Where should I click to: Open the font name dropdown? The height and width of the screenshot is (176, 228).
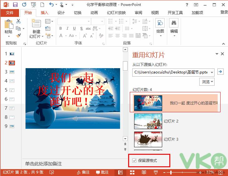89,22
